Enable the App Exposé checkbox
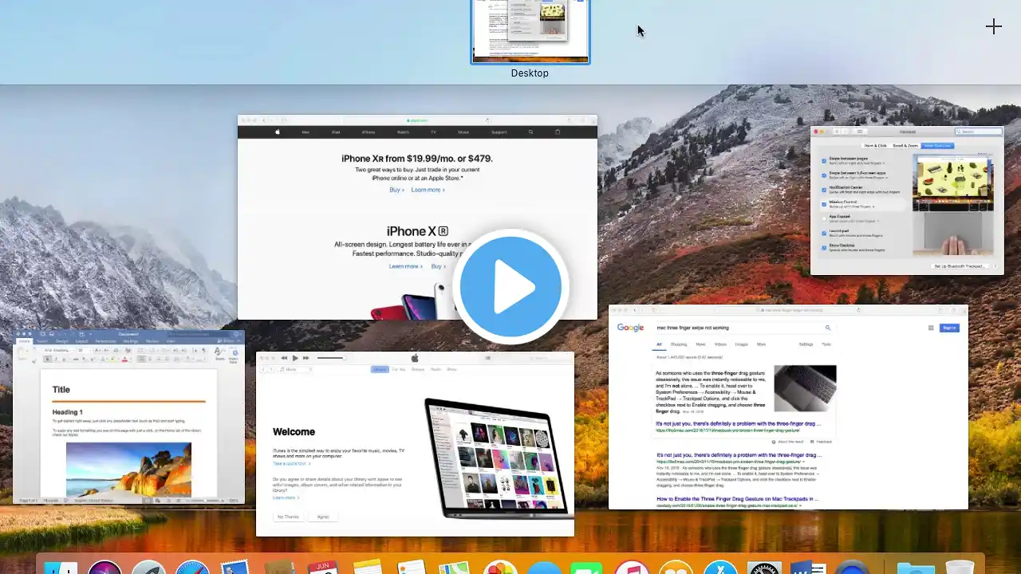This screenshot has height=574, width=1021. coord(824,218)
